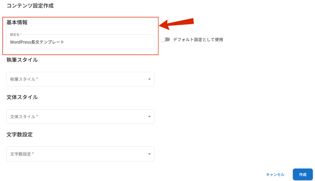The height and width of the screenshot is (181, 315).
Task: Click the red highlight box border
Action: coord(80,17)
